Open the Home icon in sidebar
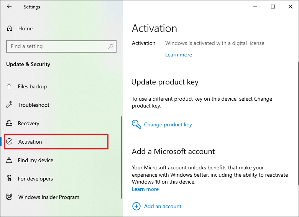This screenshot has height=217, width=299. point(10,28)
